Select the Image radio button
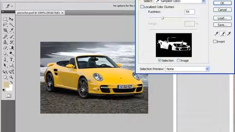 coord(178,60)
